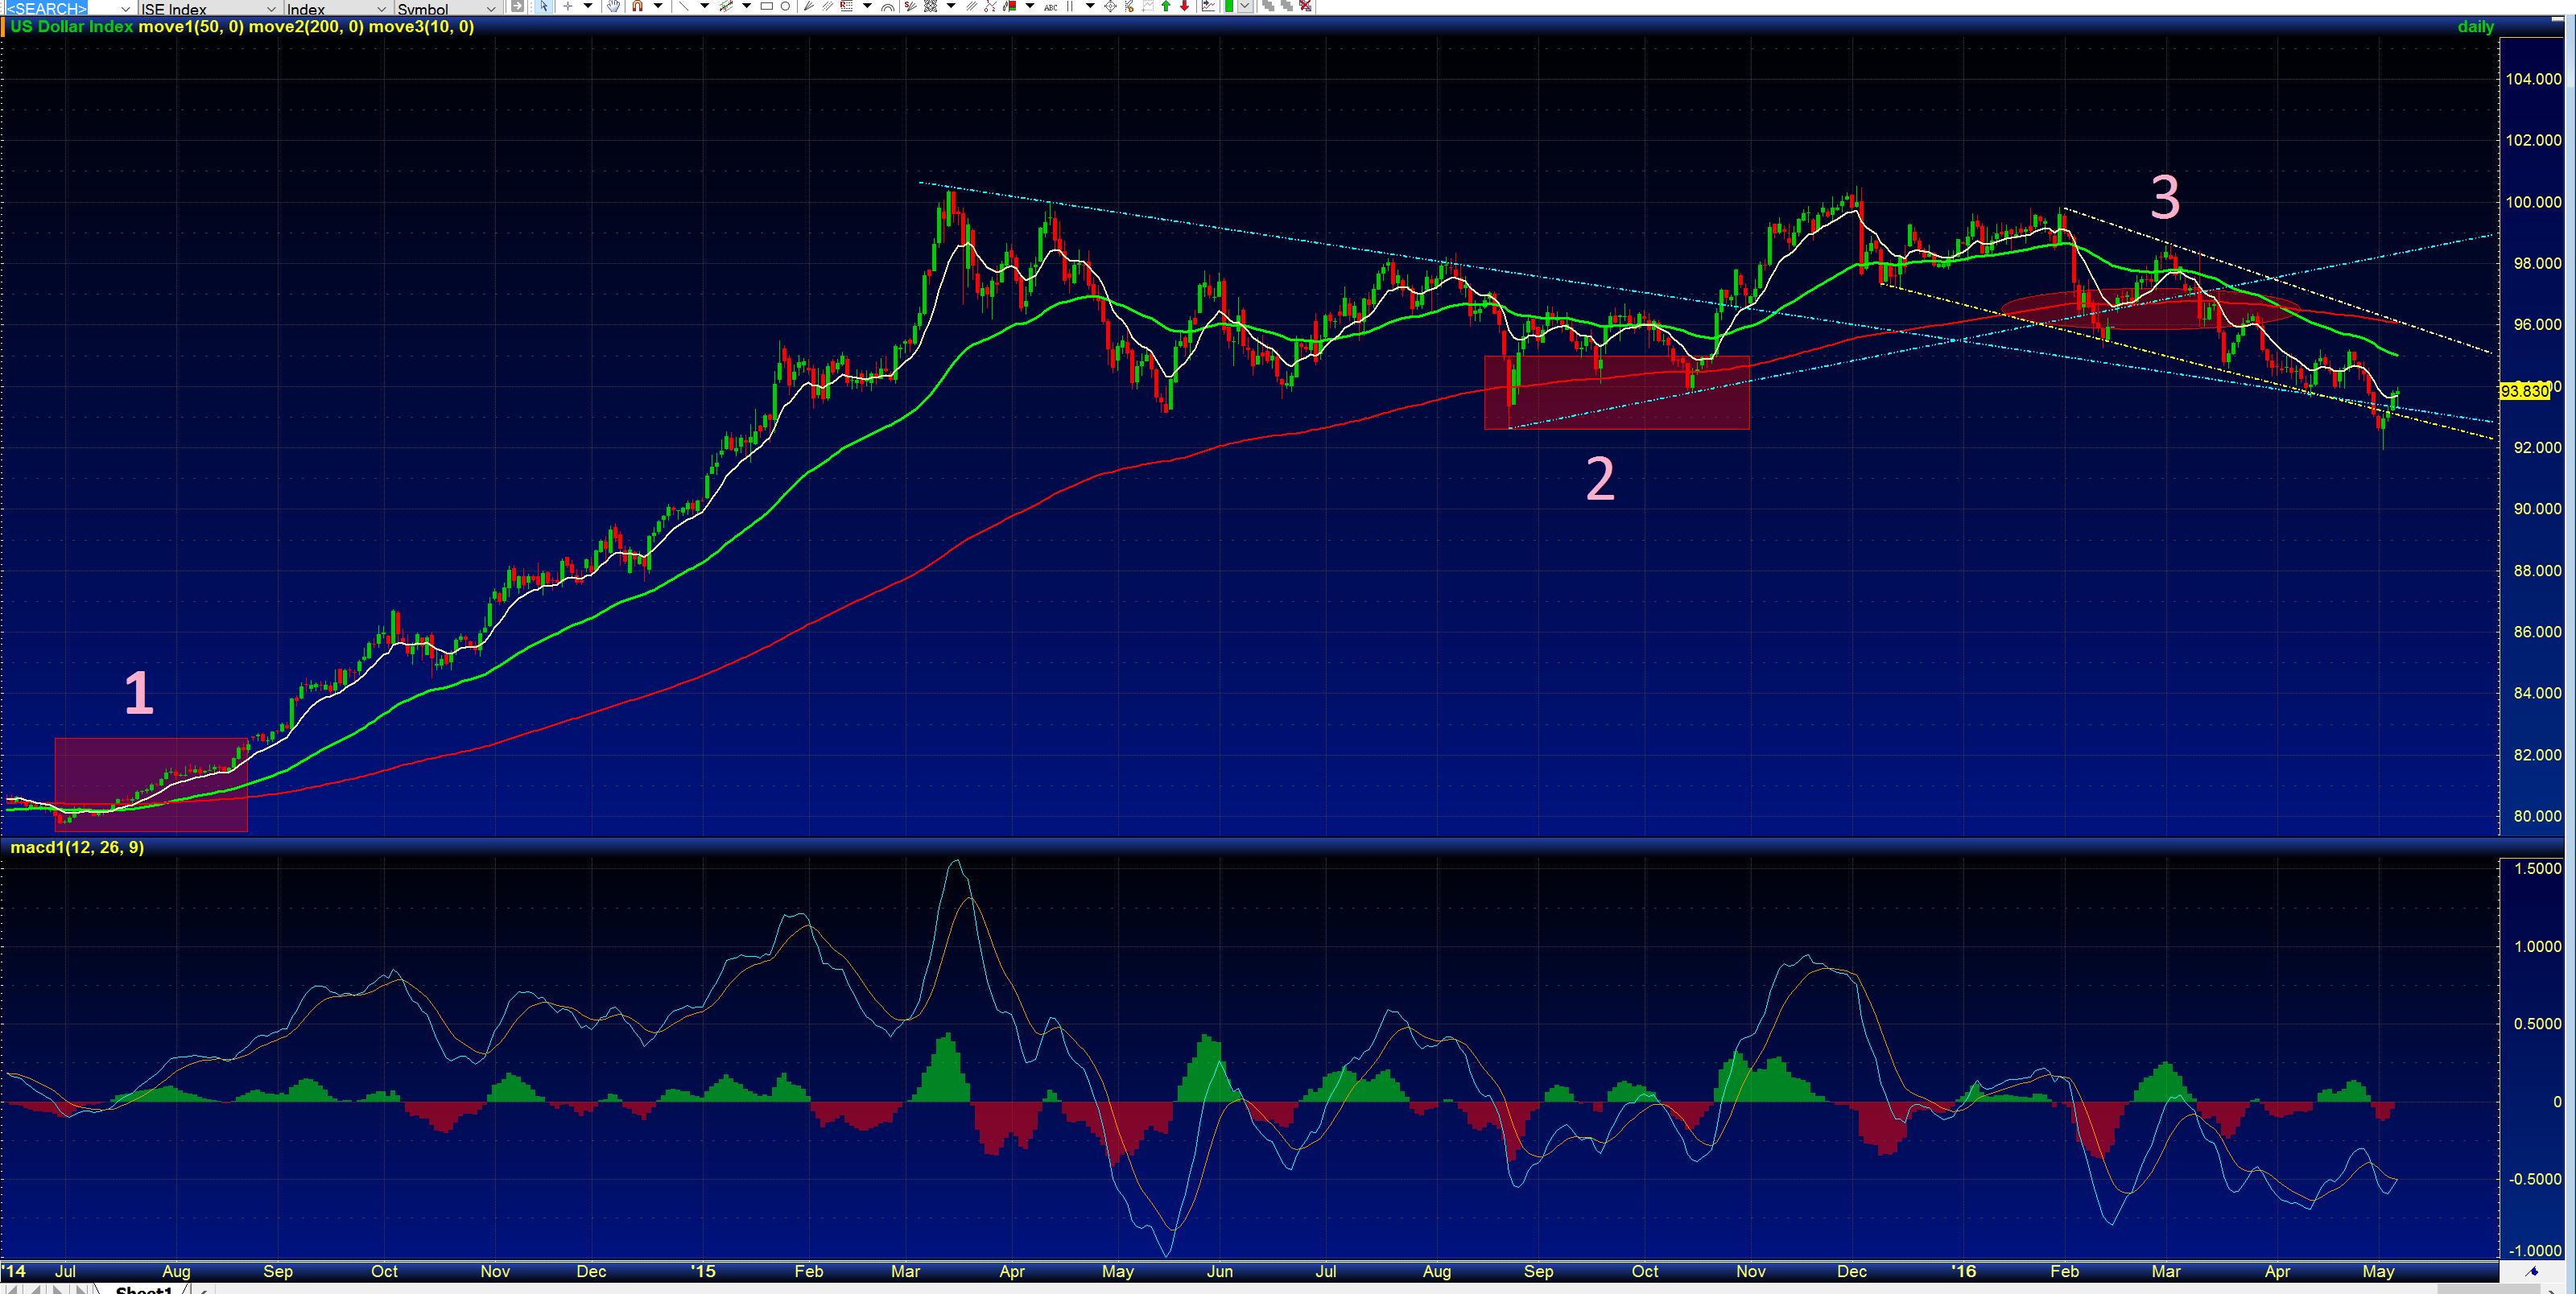Select the trendline drawing tool
The width and height of the screenshot is (2576, 1294).
683,7
